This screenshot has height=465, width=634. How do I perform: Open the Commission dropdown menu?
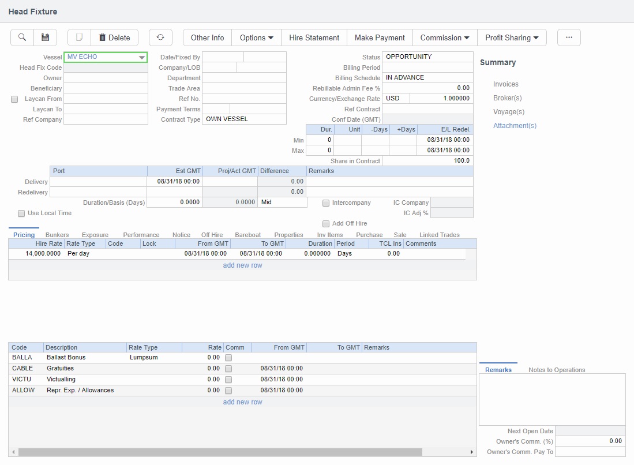(x=444, y=37)
